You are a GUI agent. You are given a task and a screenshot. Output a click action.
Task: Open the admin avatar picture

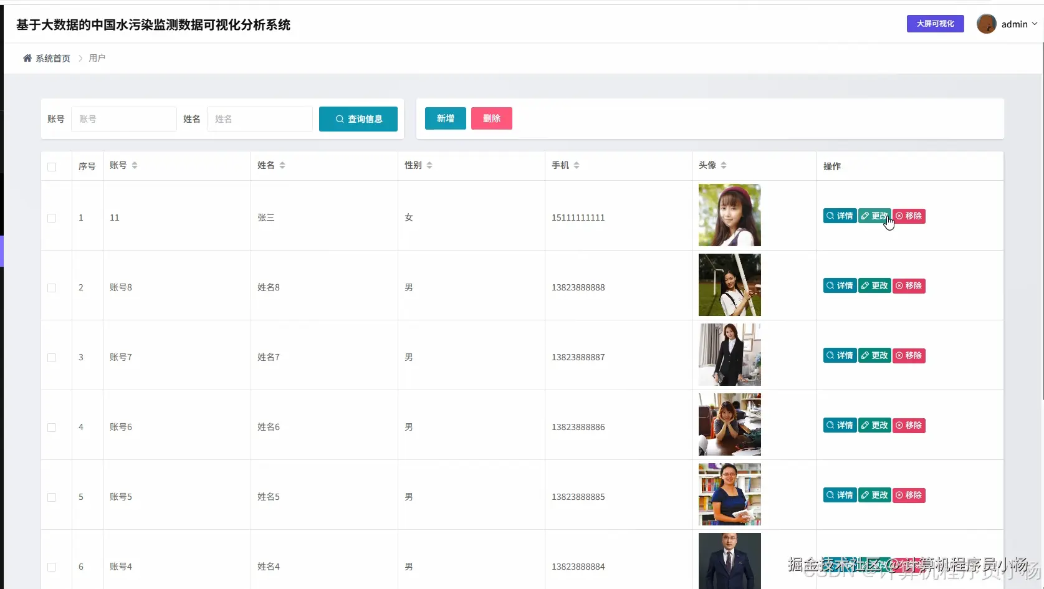click(986, 24)
